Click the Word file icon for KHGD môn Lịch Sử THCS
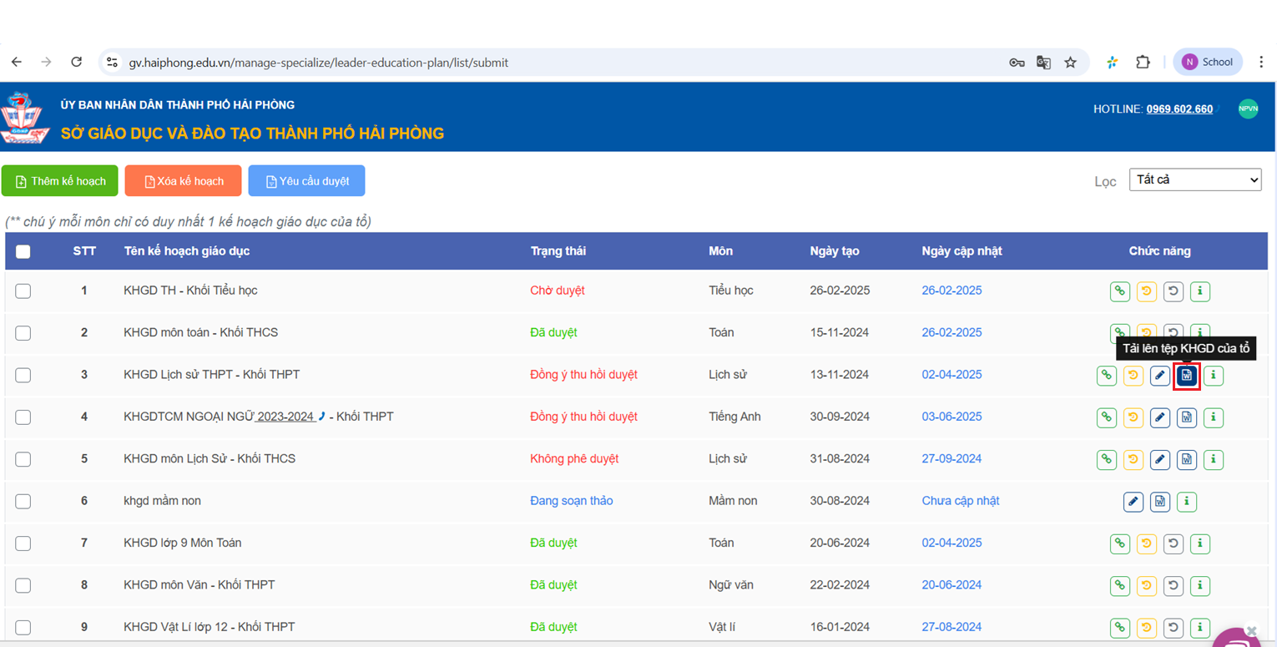The width and height of the screenshot is (1277, 647). [x=1186, y=459]
